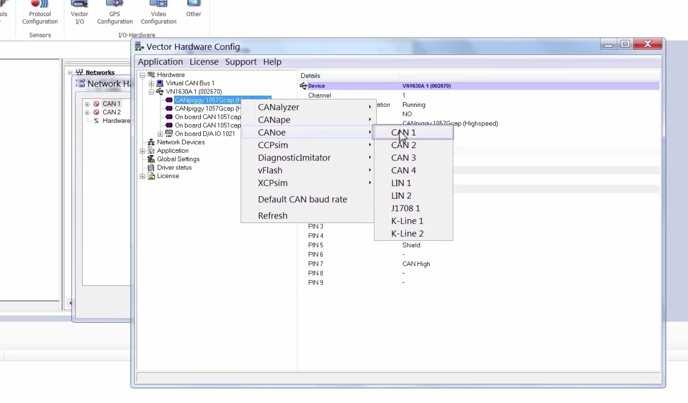Click the Networks header icon

click(79, 72)
